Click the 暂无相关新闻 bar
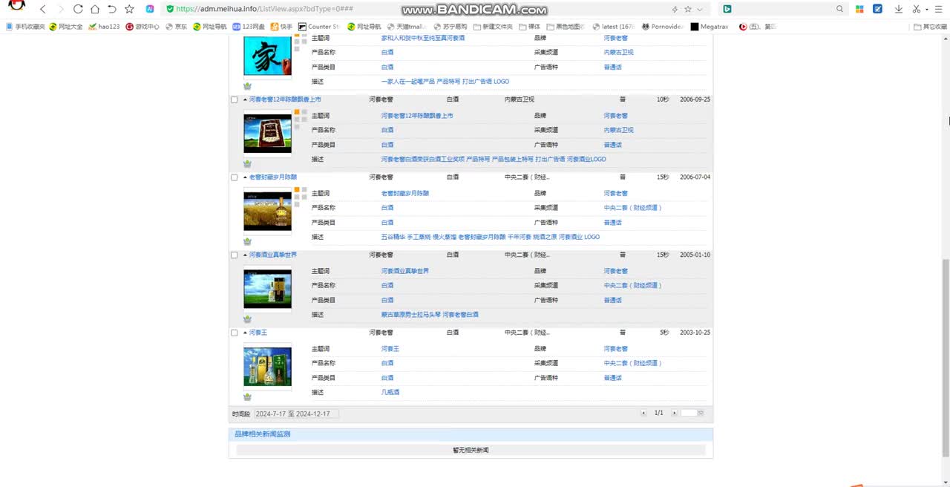Image resolution: width=950 pixels, height=487 pixels. 471,450
